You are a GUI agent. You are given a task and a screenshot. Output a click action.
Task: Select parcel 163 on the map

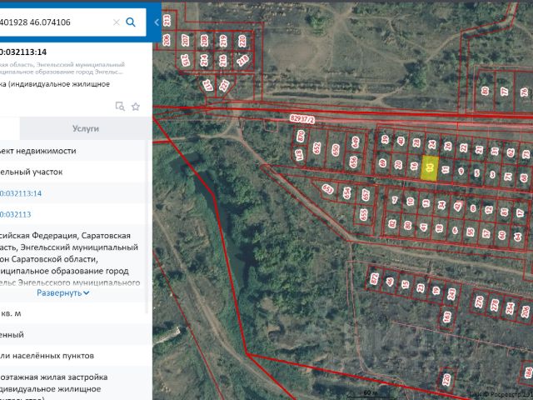[447, 317]
